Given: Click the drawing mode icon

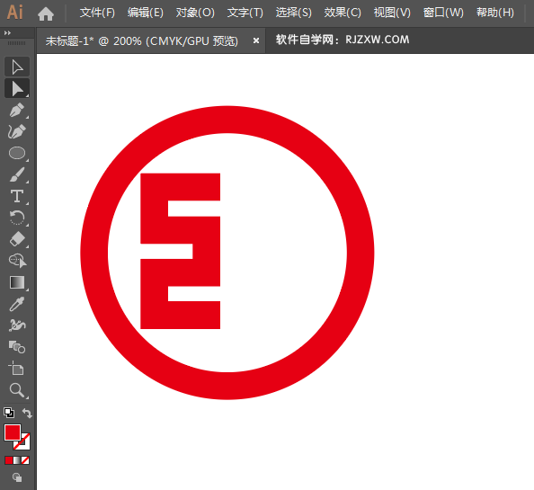Looking at the screenshot, I should point(17,477).
